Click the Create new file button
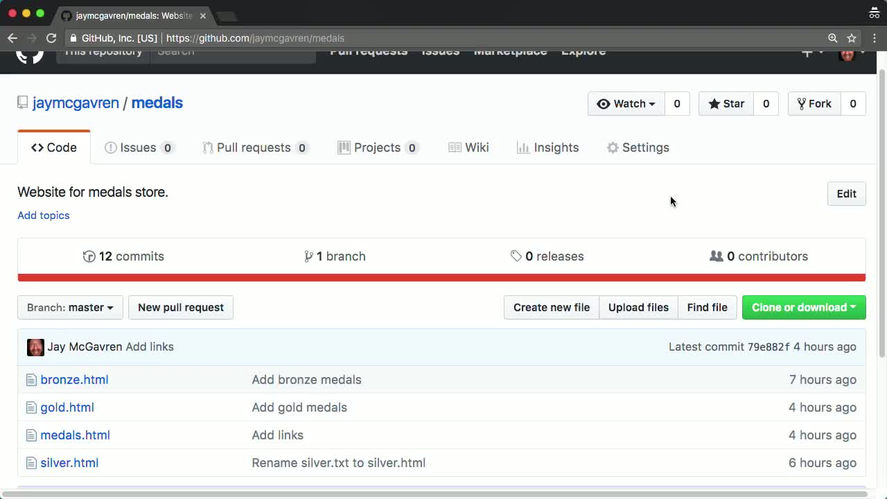This screenshot has height=499, width=887. click(552, 307)
